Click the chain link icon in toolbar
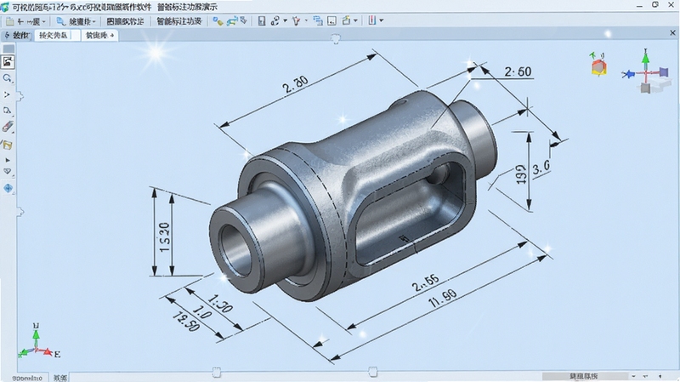 click(275, 20)
